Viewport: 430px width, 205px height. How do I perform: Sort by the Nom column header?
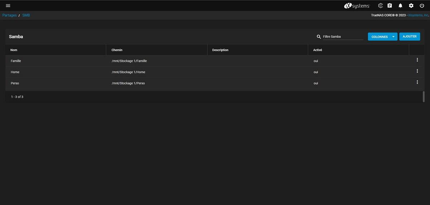(14, 50)
